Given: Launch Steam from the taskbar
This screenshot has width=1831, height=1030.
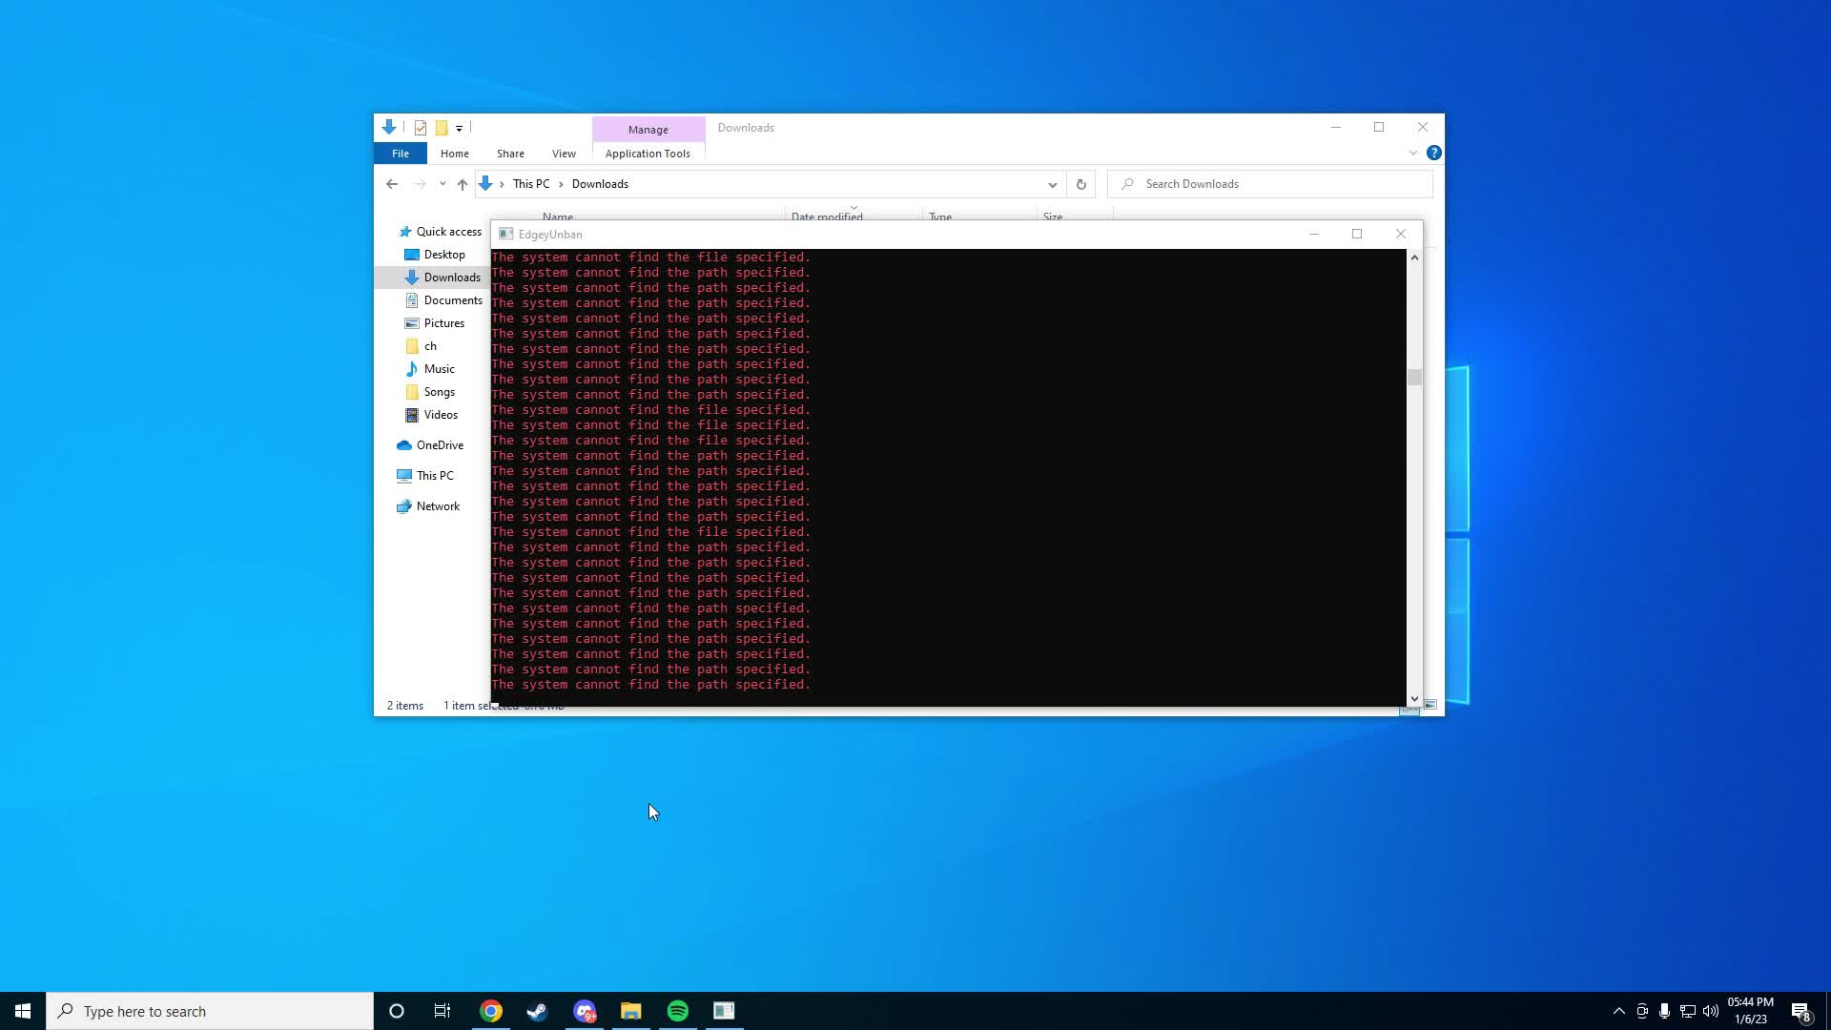Looking at the screenshot, I should coord(537,1011).
